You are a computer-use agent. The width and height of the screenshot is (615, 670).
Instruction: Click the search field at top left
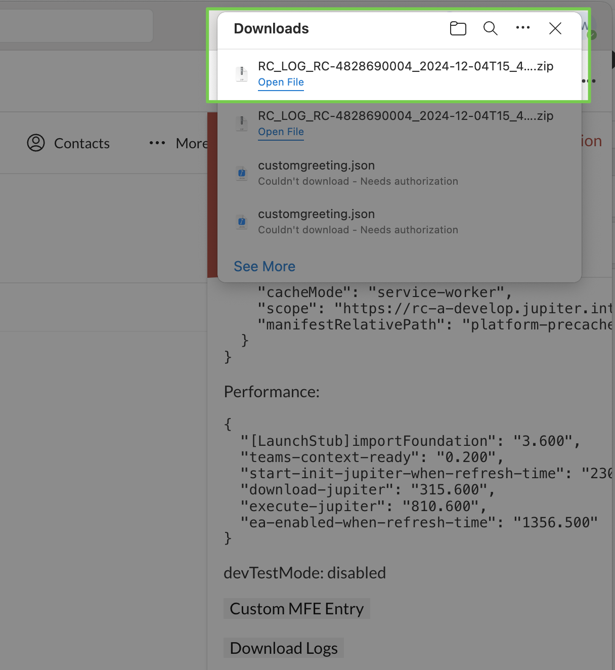(76, 25)
